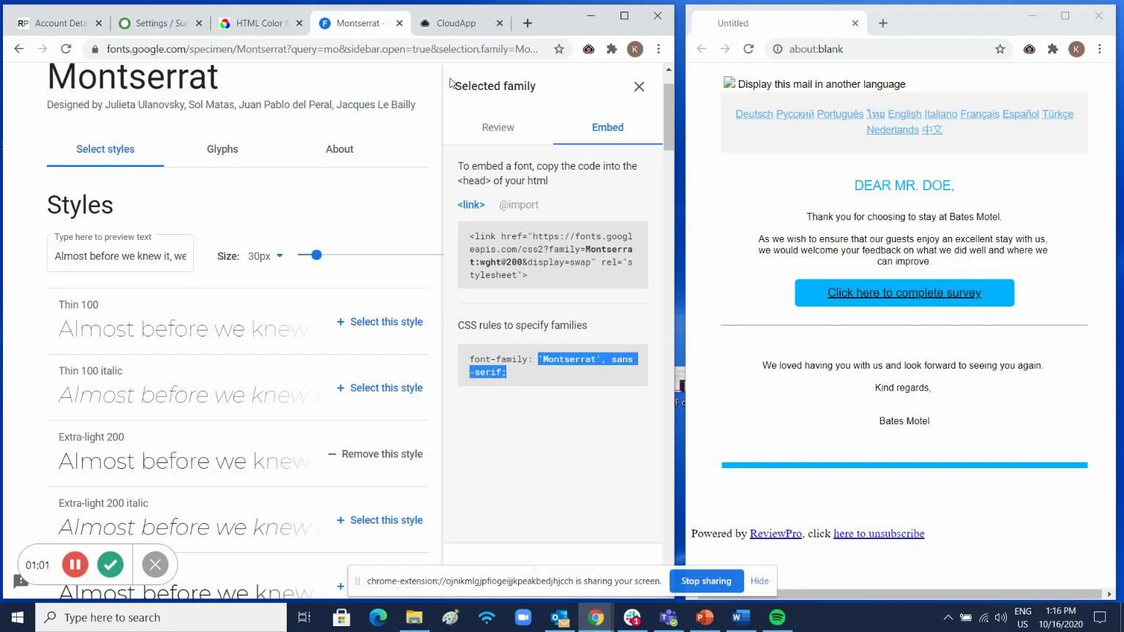Open Extensions puzzle icon in left browser
Image resolution: width=1124 pixels, height=632 pixels.
click(x=612, y=49)
